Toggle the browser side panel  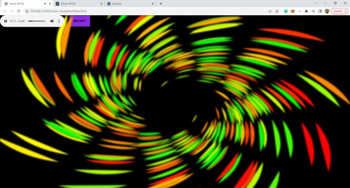[320, 11]
